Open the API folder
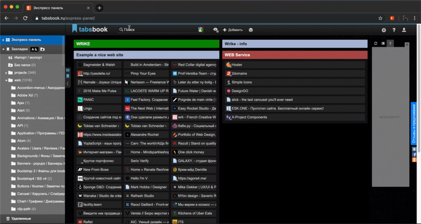Viewport: 421px width, 224px height. pyautogui.click(x=23, y=125)
